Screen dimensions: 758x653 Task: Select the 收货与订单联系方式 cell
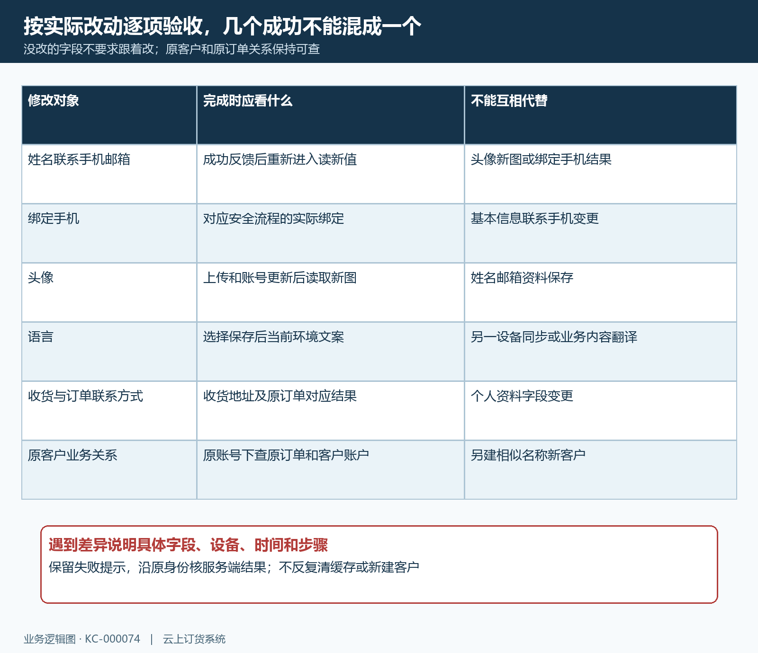coord(109,411)
